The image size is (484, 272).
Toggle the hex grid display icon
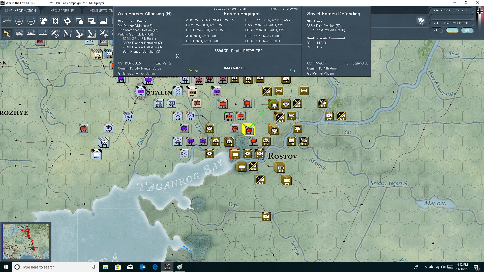click(x=43, y=21)
